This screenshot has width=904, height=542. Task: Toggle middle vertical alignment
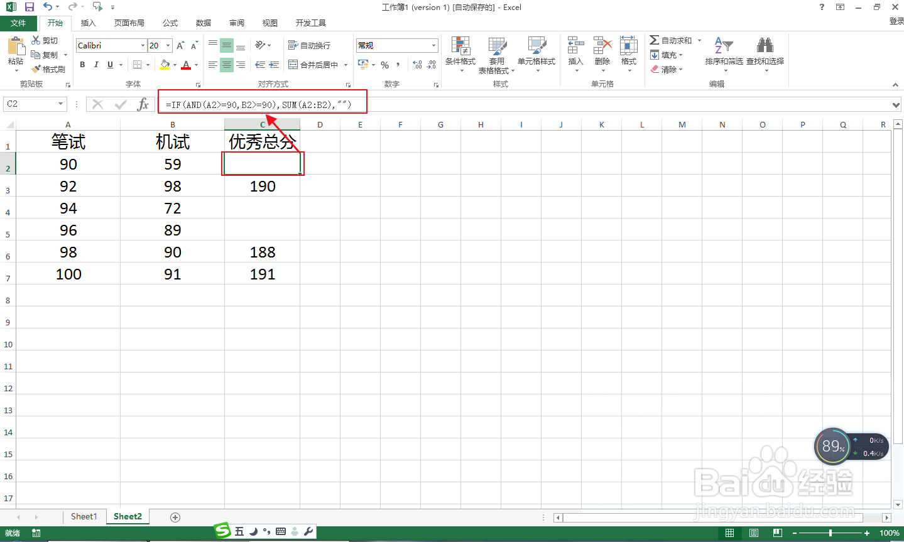(227, 45)
